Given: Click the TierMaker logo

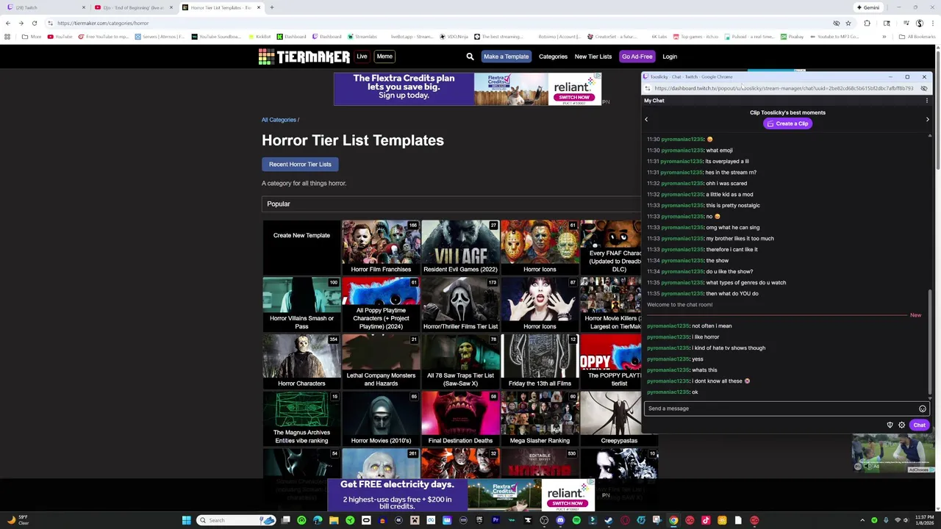Looking at the screenshot, I should (304, 57).
